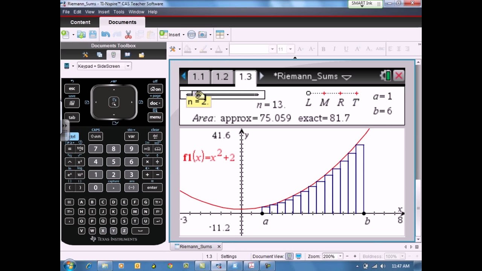Click the volume icon in system tray

[383, 266]
